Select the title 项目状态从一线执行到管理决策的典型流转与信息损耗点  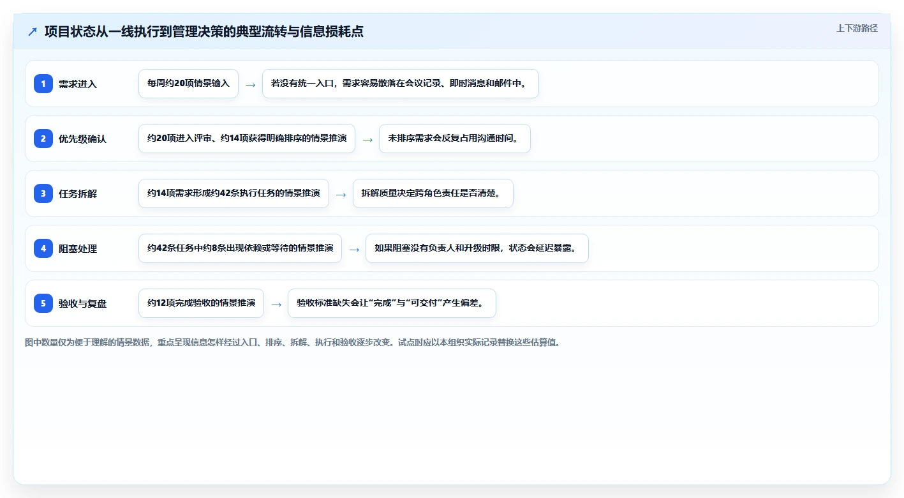[204, 31]
